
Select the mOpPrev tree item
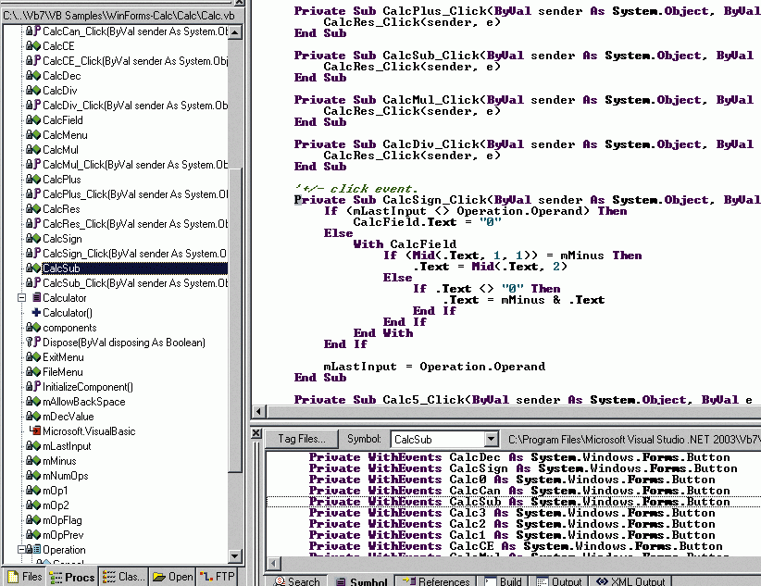coord(63,535)
